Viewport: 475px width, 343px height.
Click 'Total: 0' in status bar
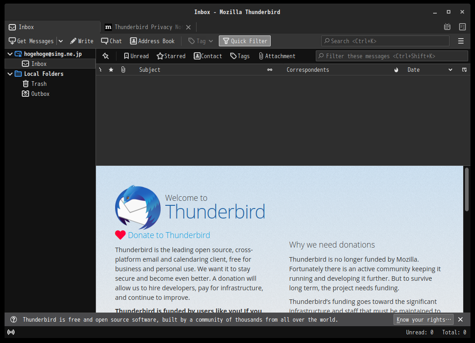coord(454,332)
